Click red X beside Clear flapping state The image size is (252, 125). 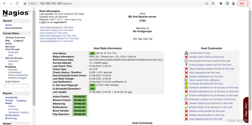(186, 119)
